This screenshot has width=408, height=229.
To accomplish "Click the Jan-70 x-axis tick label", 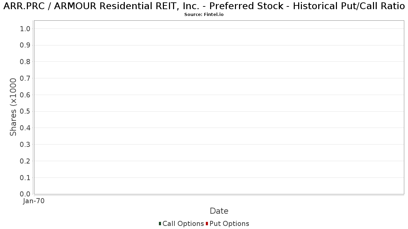I will point(34,201).
